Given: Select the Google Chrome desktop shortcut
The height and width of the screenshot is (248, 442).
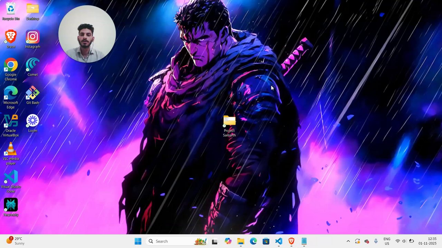Looking at the screenshot, I should tap(11, 70).
